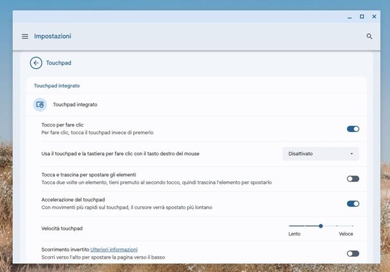Click the Scorrimento invertito label

(x=65, y=250)
